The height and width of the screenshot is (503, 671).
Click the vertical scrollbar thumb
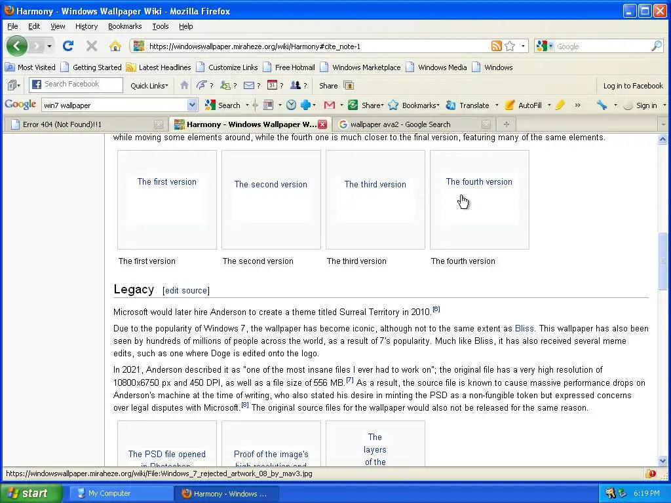[662, 261]
